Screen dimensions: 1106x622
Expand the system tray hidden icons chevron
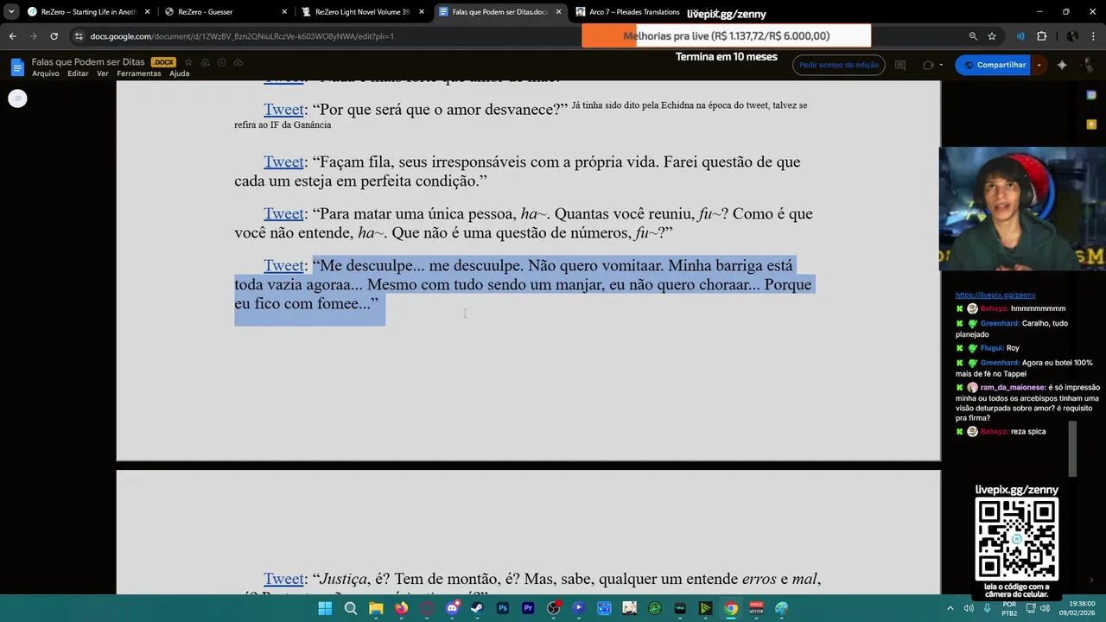click(x=950, y=608)
